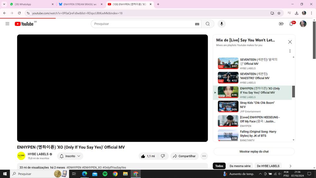Click the Compartilhar share button
The width and height of the screenshot is (316, 178).
(185, 156)
